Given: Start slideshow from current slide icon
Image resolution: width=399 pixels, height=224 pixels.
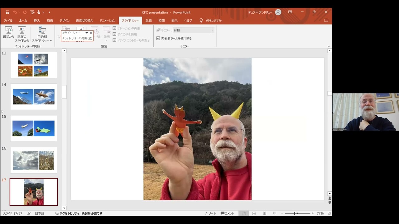Looking at the screenshot, I should point(22,30).
